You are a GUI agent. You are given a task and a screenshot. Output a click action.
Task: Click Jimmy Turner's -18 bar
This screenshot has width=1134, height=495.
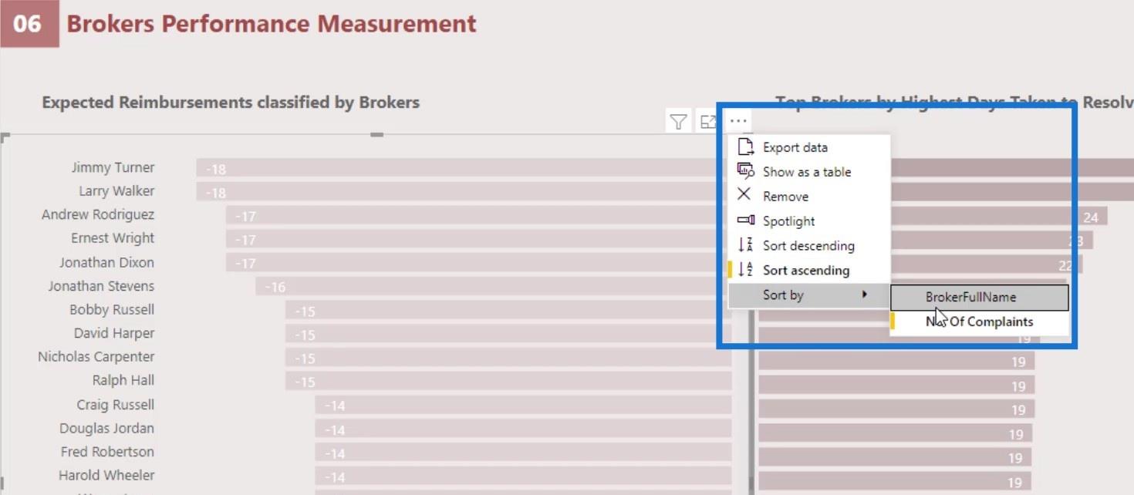(x=464, y=168)
